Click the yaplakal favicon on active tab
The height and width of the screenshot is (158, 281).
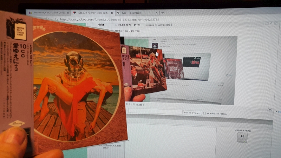(74, 13)
